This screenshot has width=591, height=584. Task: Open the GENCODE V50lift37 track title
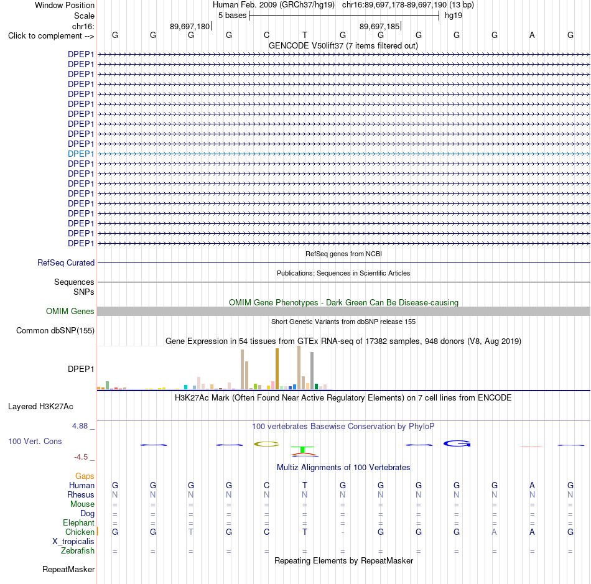coord(343,45)
